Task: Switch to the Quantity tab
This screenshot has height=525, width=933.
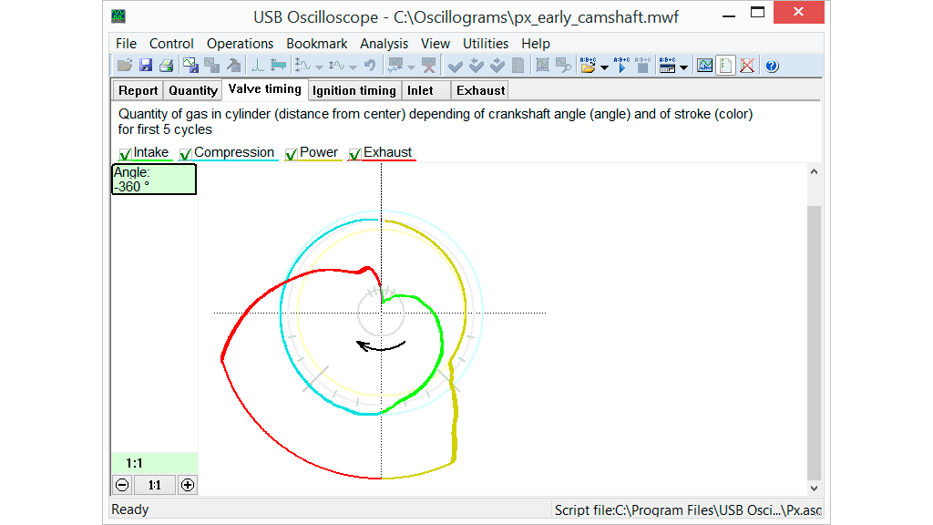Action: coord(193,90)
